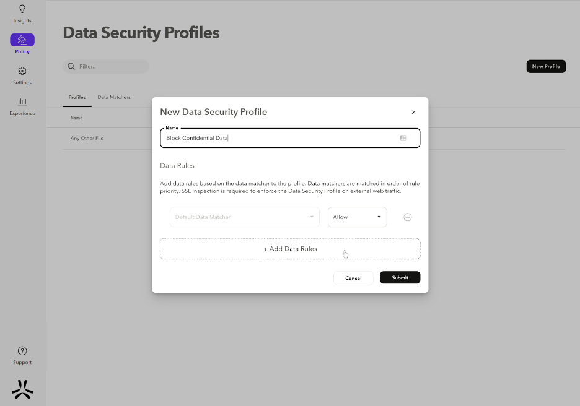Switch to the Data Matchers tab
Viewport: 580px width, 406px height.
click(x=114, y=97)
